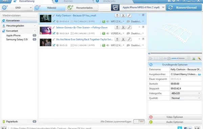Start conversion with Konvertieren! button
Viewport: 203px width, 129px height.
(x=184, y=7)
